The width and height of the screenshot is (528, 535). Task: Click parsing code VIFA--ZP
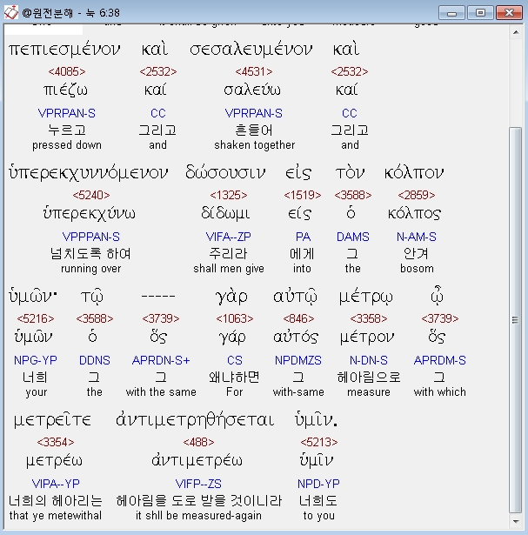228,237
